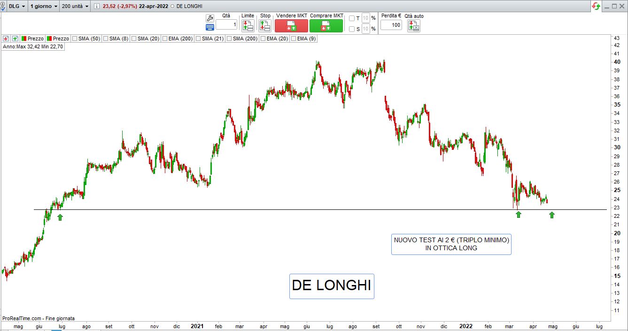Viewport: 628px width, 331px height.
Task: Click the info icon next to price
Action: (97, 7)
